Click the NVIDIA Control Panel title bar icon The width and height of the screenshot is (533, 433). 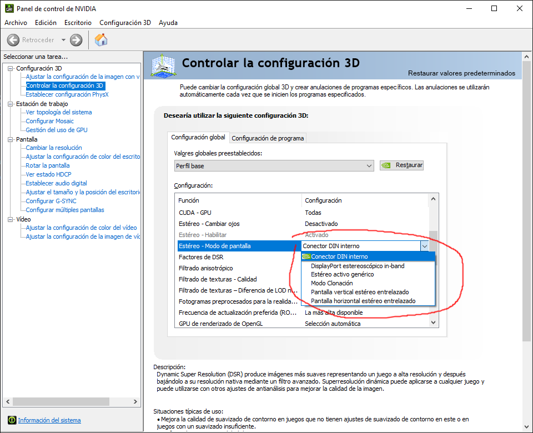8,8
